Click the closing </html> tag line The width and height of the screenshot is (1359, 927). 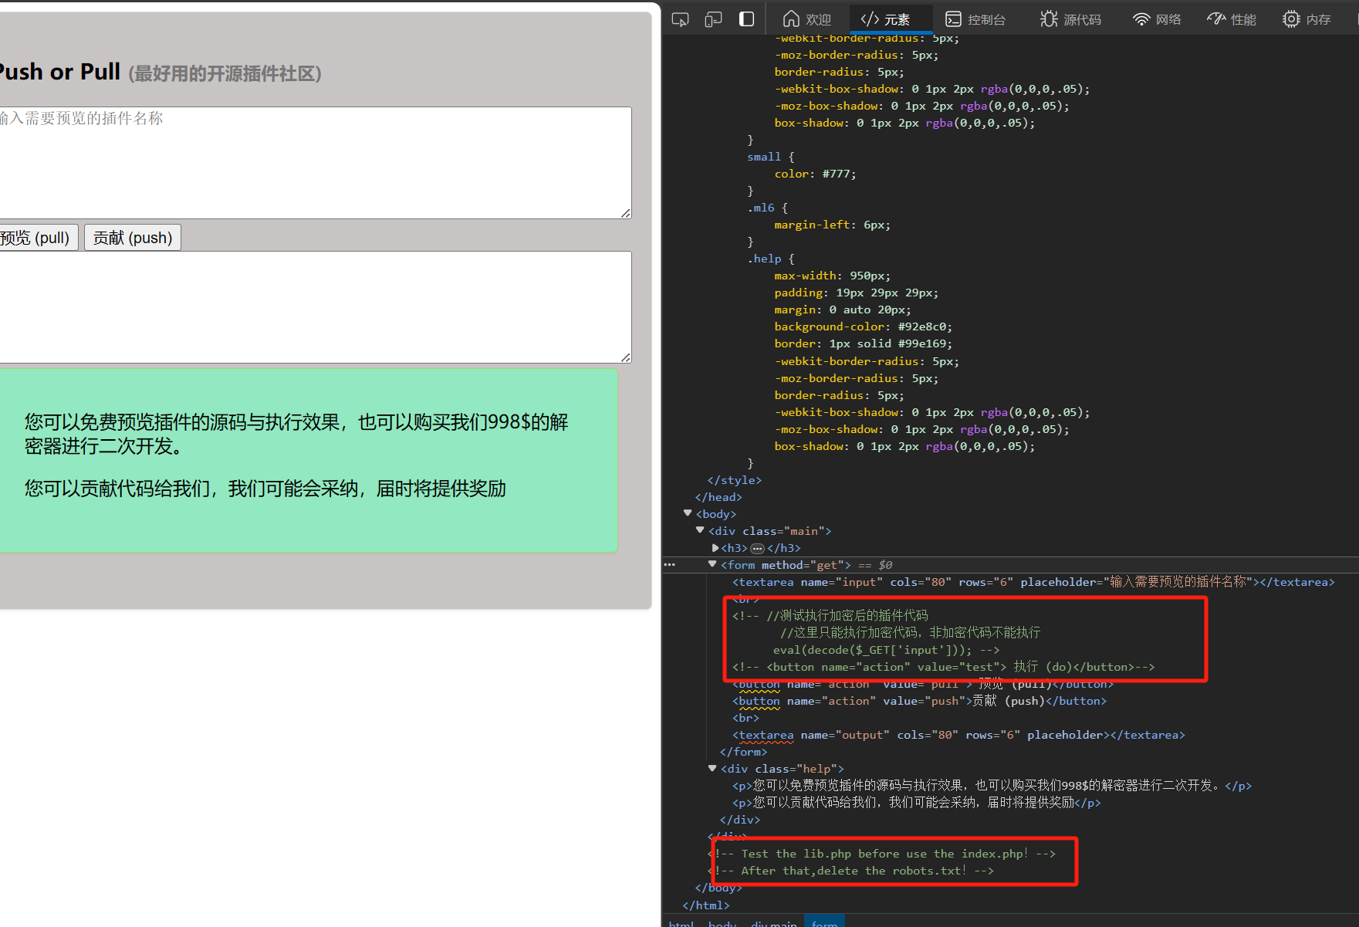705,905
